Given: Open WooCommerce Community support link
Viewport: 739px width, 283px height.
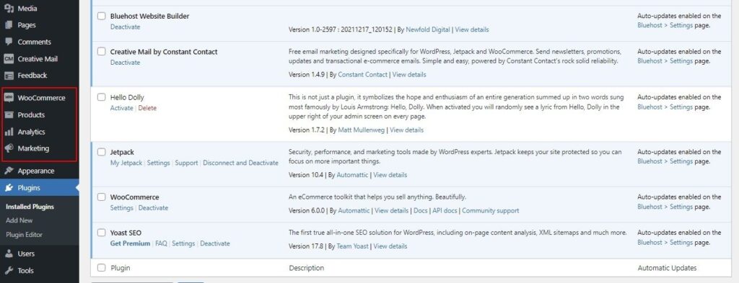Looking at the screenshot, I should [x=491, y=210].
